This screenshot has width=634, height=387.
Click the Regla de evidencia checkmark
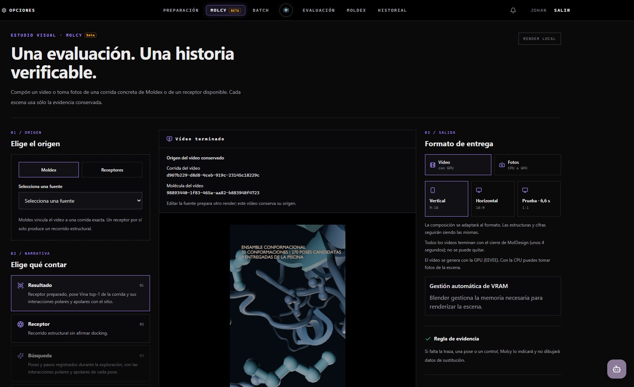coord(428,339)
